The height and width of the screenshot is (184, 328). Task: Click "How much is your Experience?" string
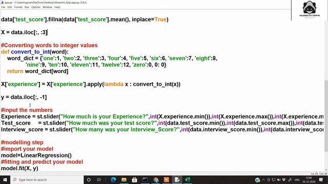tap(105, 117)
